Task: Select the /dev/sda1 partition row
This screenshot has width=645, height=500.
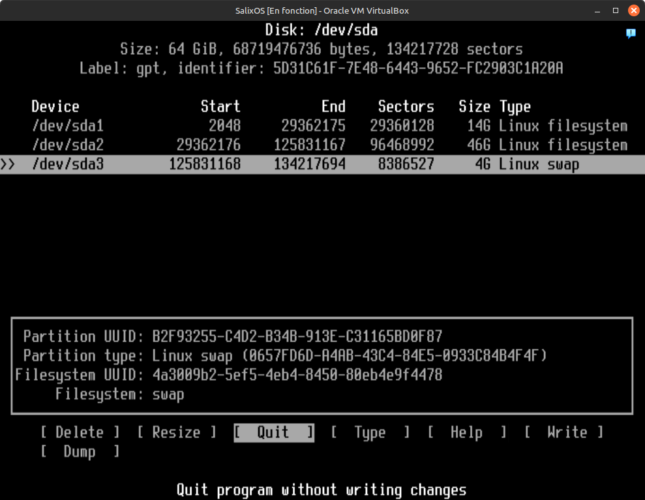Action: (x=326, y=126)
